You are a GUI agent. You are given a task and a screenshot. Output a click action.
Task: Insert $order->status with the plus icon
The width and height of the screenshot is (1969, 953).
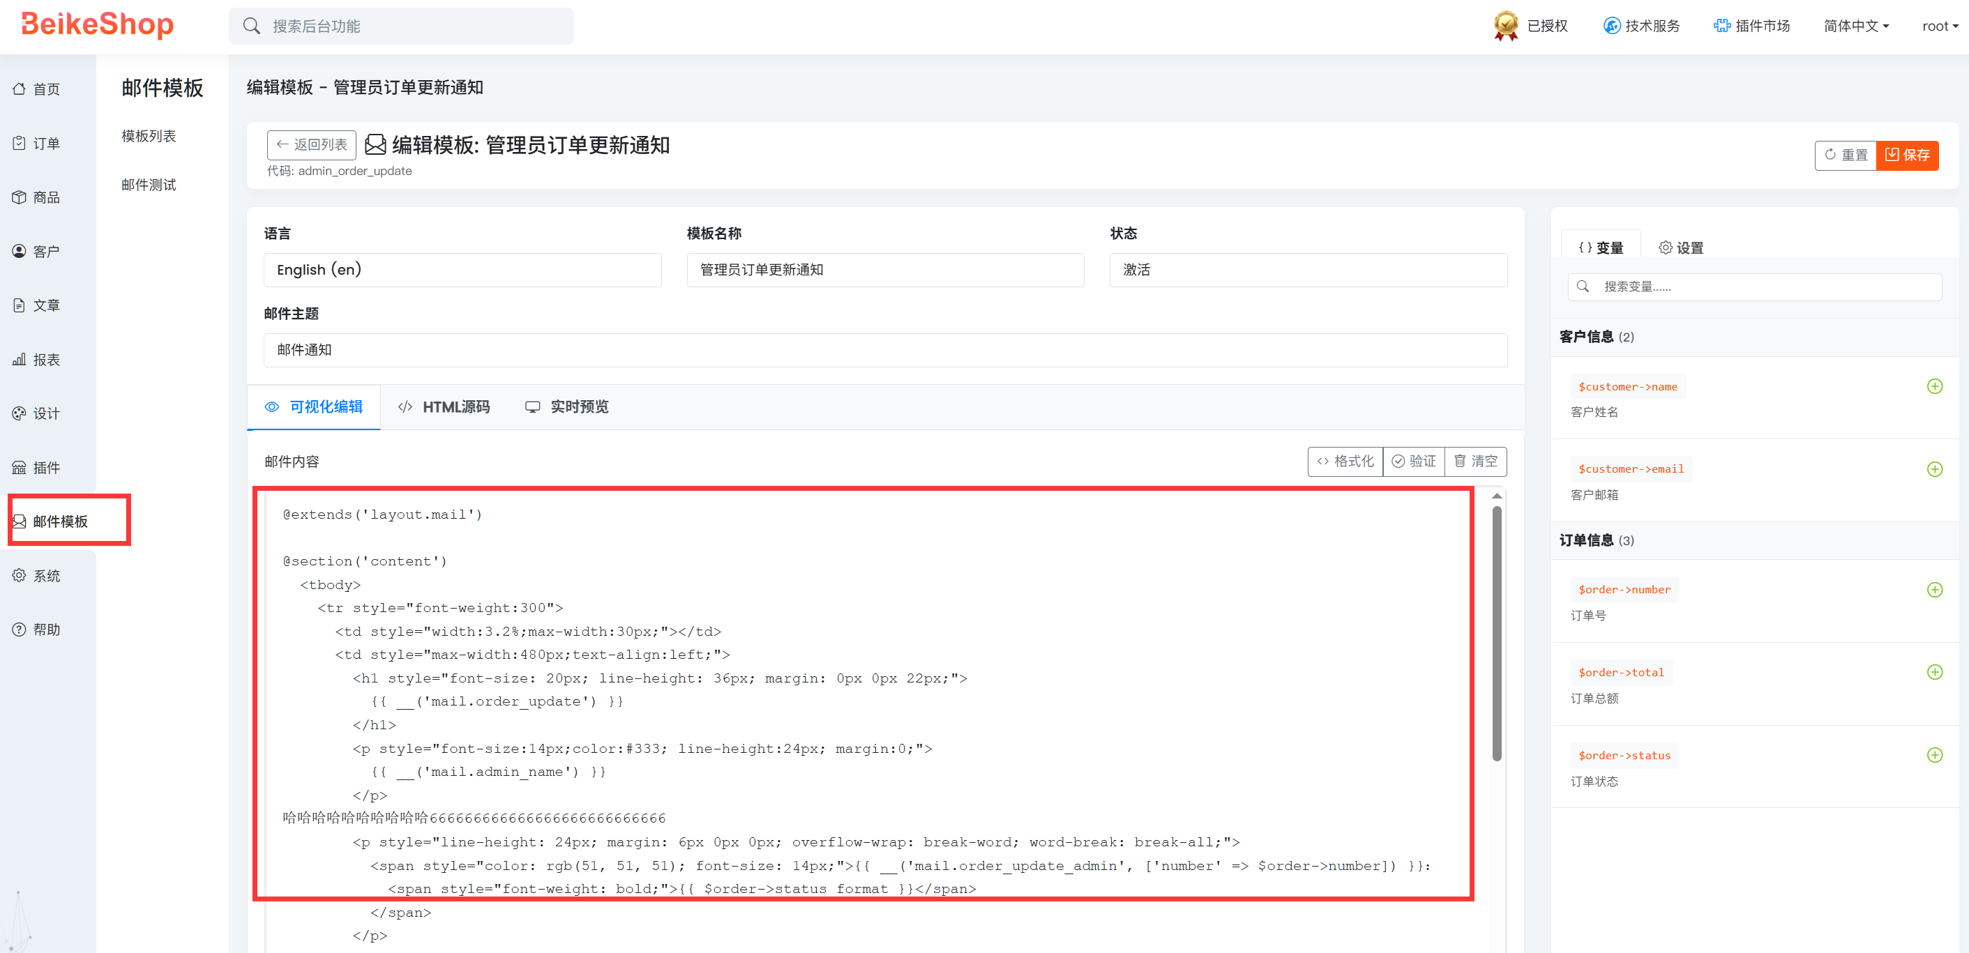1934,755
